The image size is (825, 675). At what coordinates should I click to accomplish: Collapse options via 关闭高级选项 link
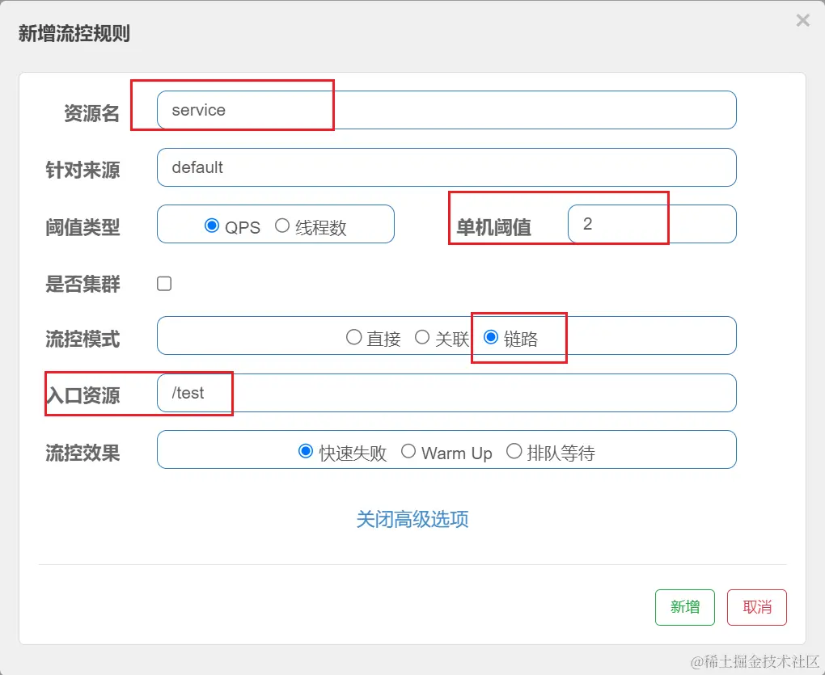pyautogui.click(x=412, y=519)
